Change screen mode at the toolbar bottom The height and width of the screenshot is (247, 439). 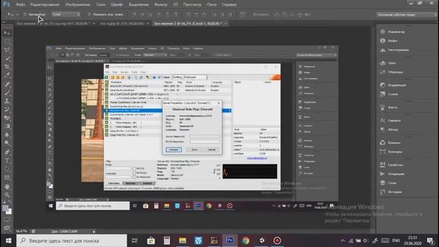pyautogui.click(x=7, y=228)
